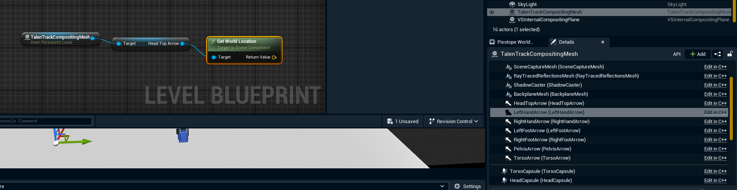
Task: Click the TorsoCapsule component icon
Action: click(x=505, y=171)
